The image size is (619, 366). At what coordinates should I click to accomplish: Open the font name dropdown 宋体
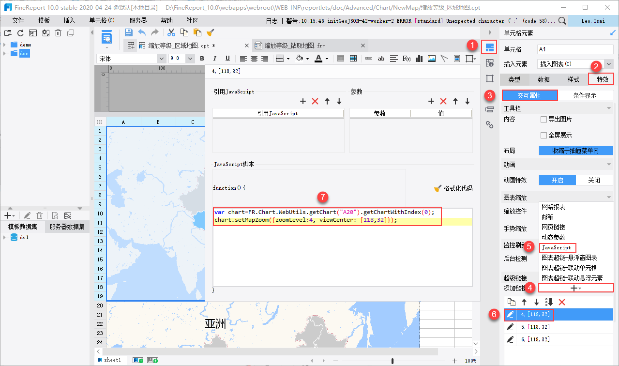[132, 59]
